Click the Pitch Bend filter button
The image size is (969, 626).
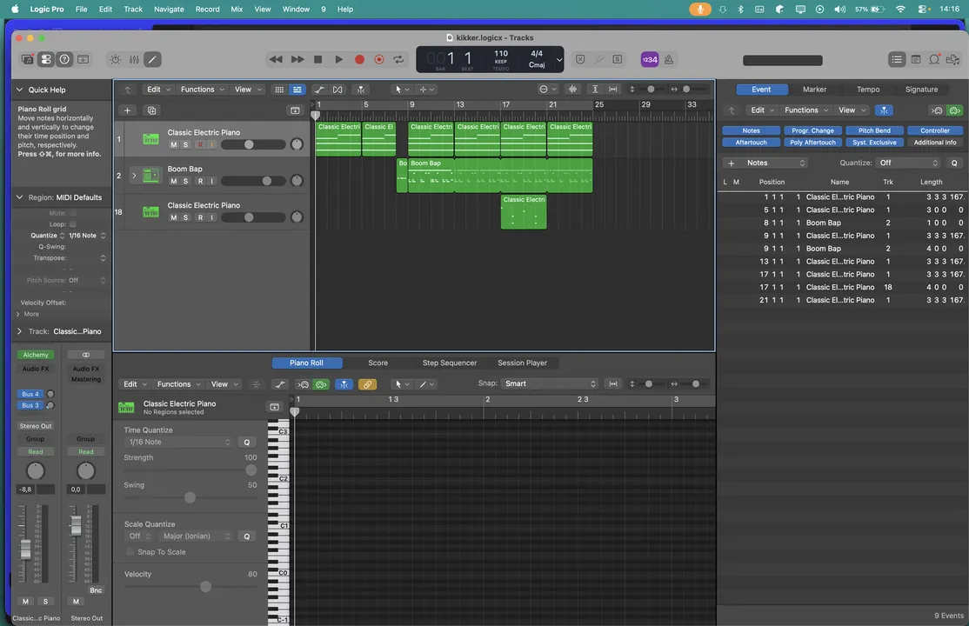[874, 130]
